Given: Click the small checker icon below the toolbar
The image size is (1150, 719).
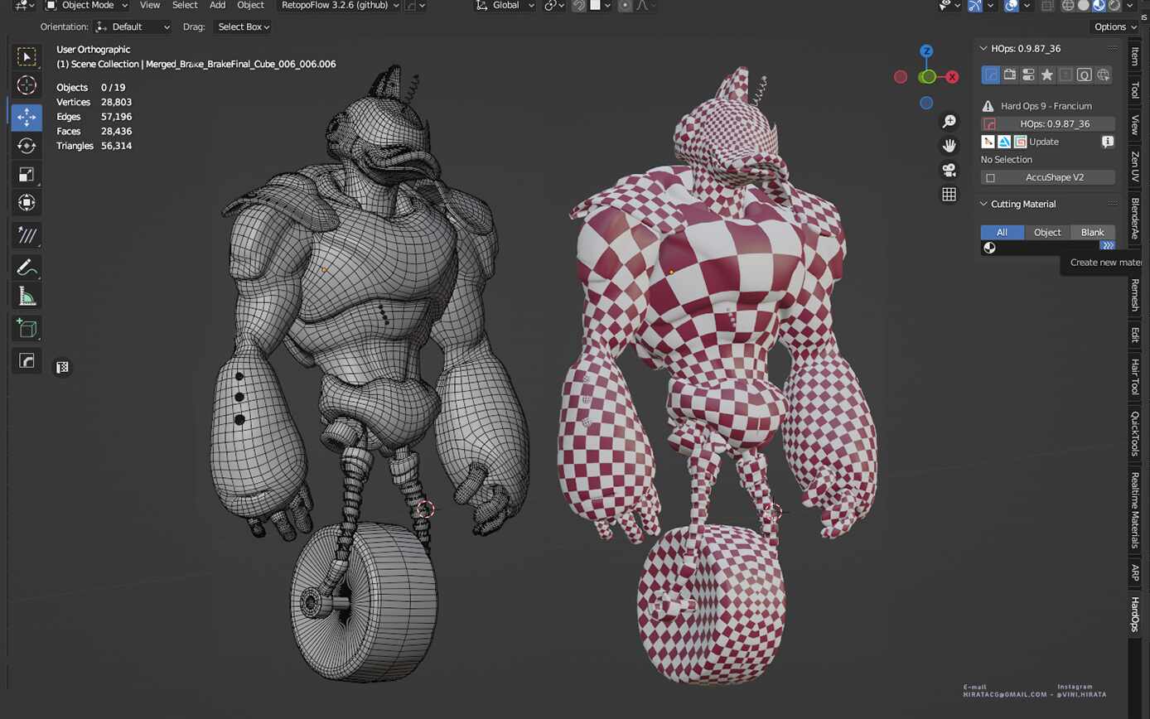Looking at the screenshot, I should click(x=62, y=367).
